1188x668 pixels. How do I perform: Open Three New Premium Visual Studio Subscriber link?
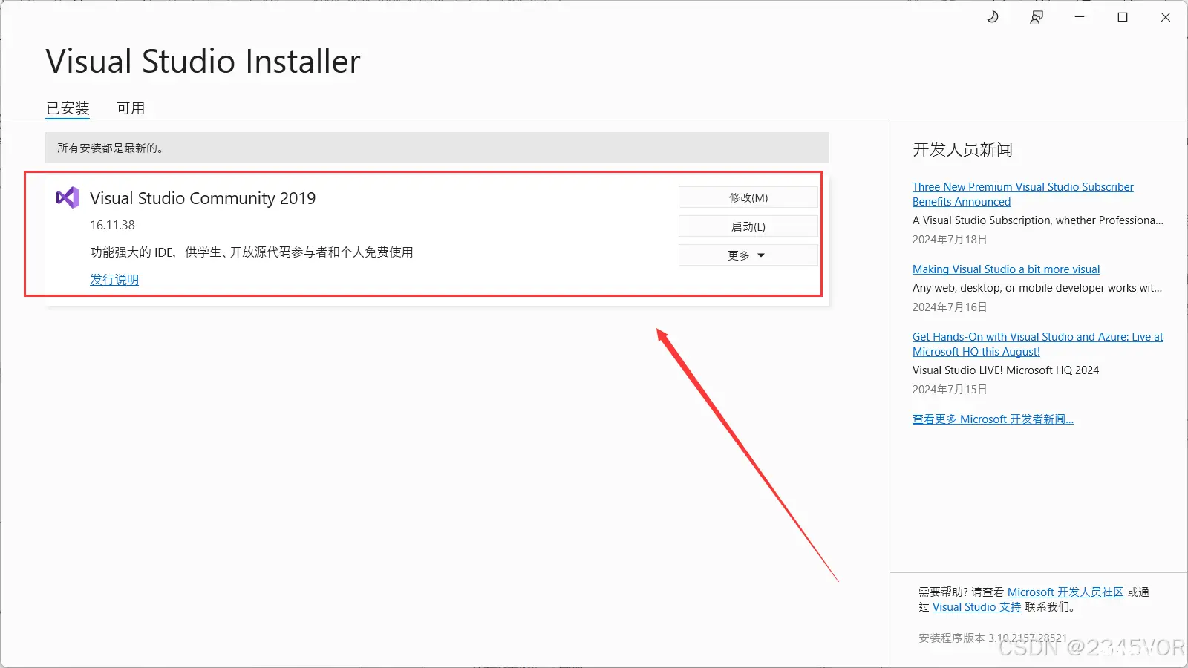click(x=1023, y=194)
